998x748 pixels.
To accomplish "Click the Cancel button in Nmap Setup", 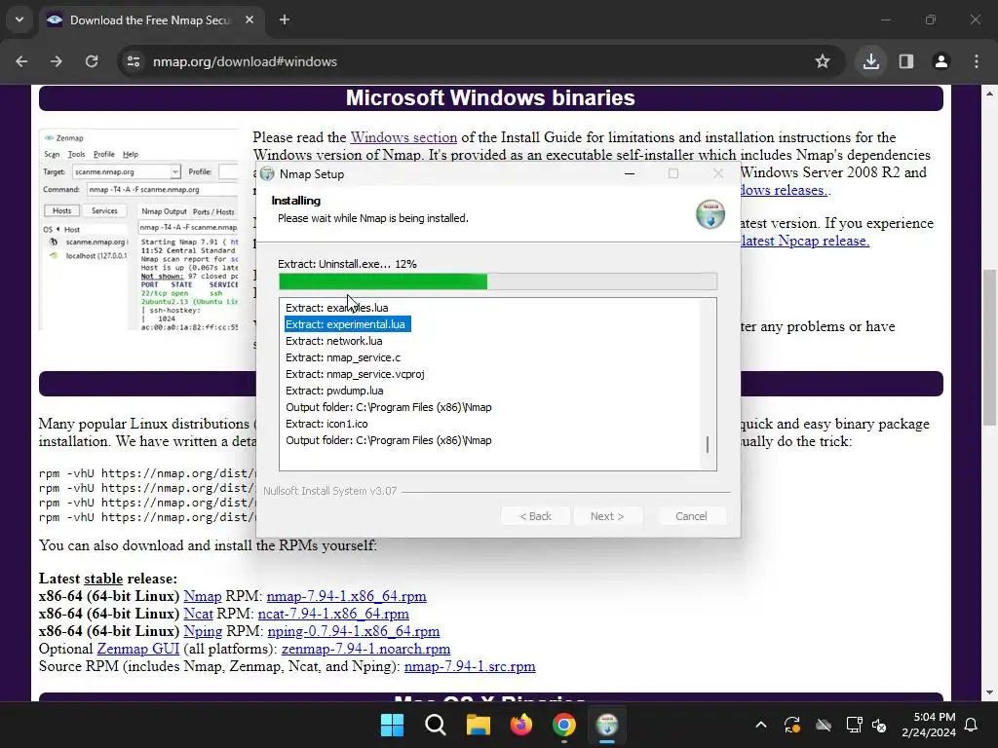I will [x=691, y=516].
